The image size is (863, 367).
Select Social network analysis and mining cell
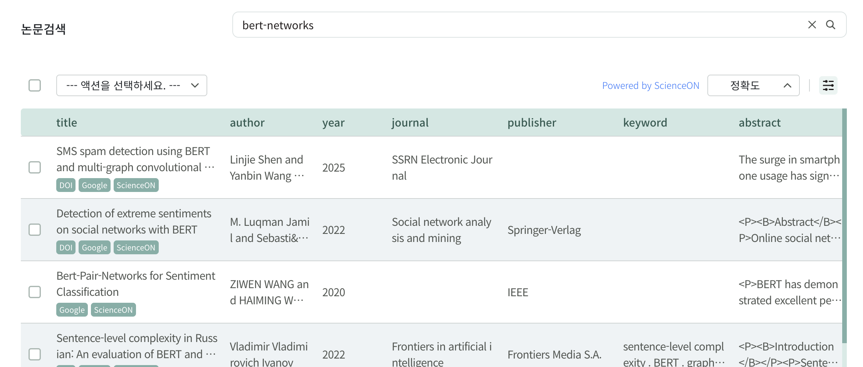tap(442, 230)
